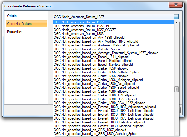Select the Clarke_1880_SGA_1922_ellipsoid entry

114,103
